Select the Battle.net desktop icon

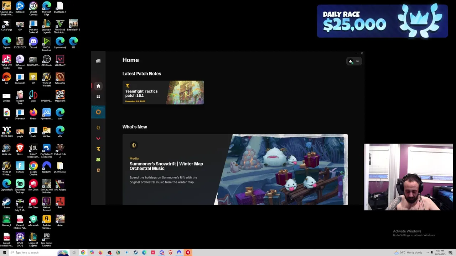click(x=20, y=7)
